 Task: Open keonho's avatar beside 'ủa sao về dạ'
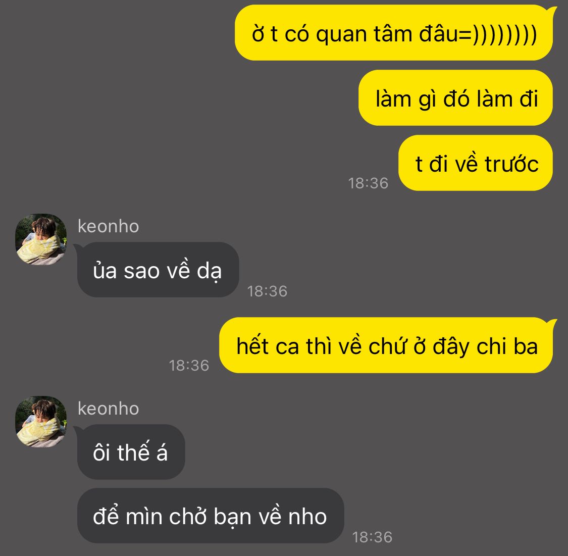coord(41,239)
